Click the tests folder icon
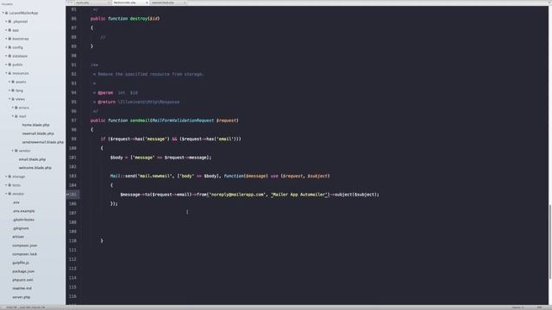 (9, 185)
